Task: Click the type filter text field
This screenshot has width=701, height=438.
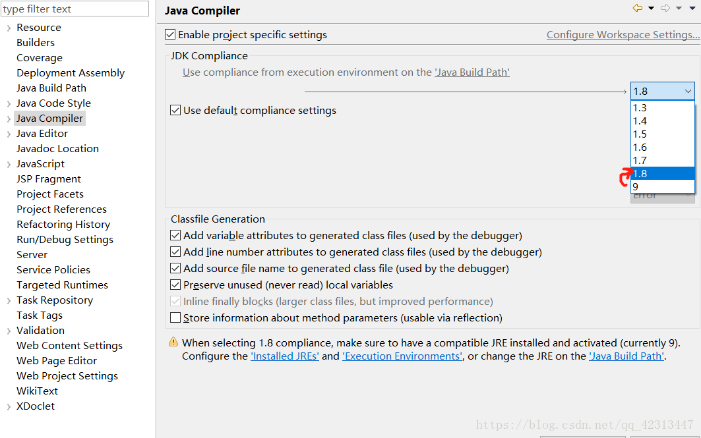Action: click(x=75, y=9)
